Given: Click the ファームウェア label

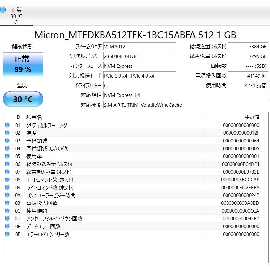Looking at the screenshot, I should tap(89, 46).
